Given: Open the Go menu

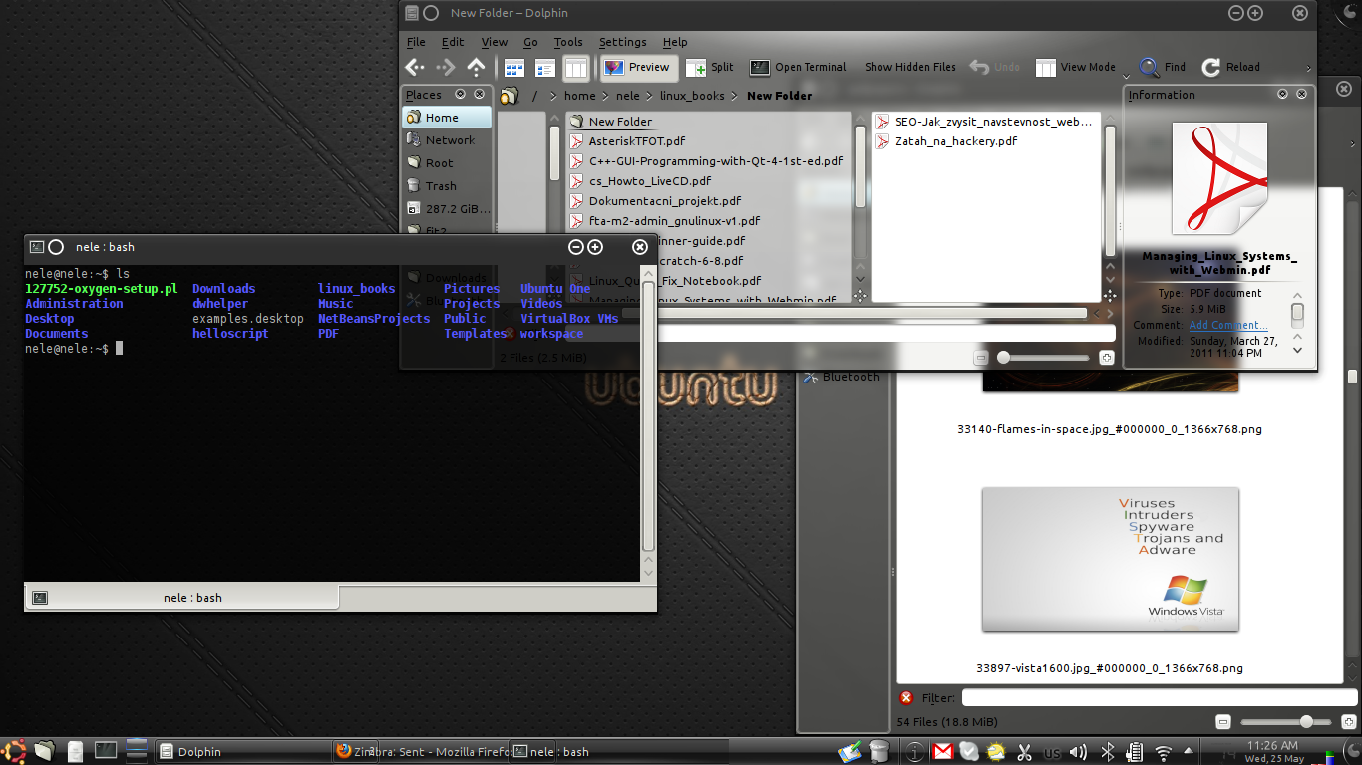Looking at the screenshot, I should [530, 42].
